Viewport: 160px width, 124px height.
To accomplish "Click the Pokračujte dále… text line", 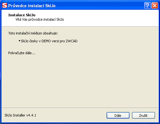I will (22, 53).
